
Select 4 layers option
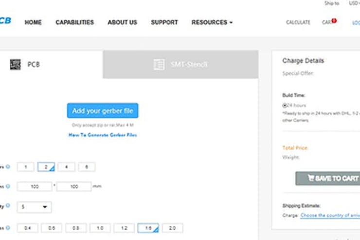click(66, 167)
